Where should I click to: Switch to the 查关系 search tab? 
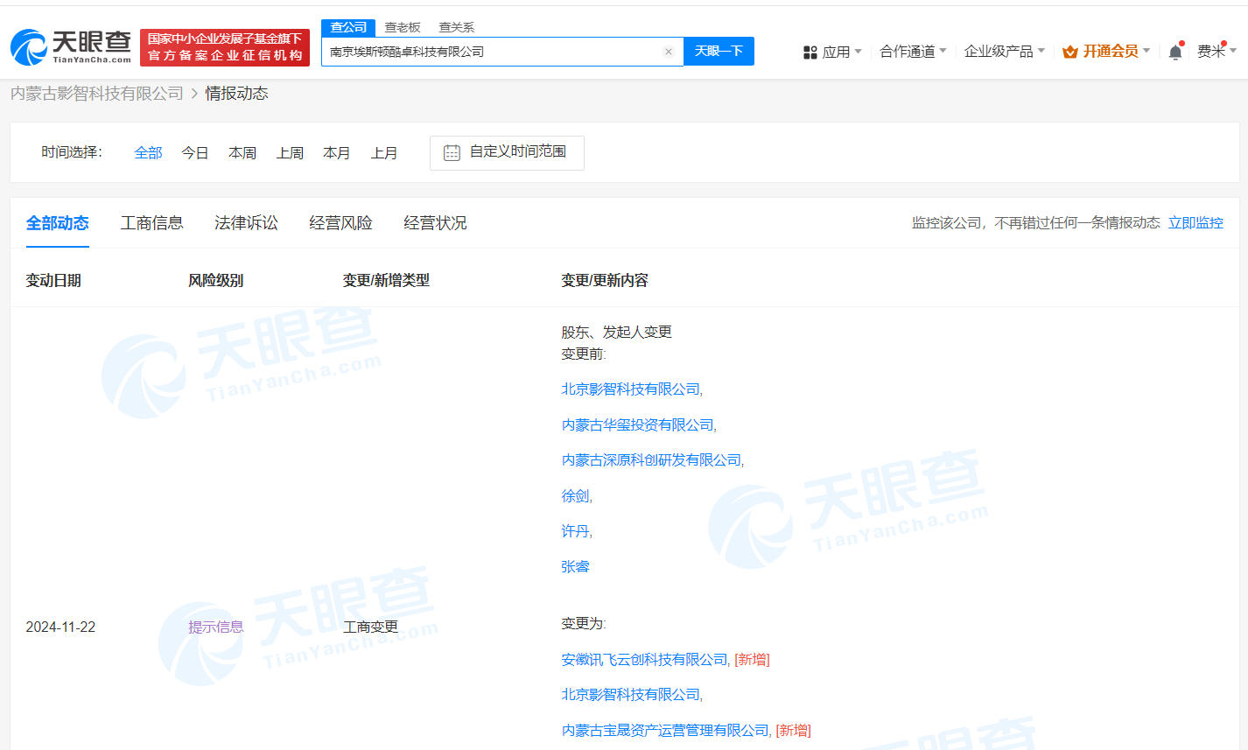(456, 27)
